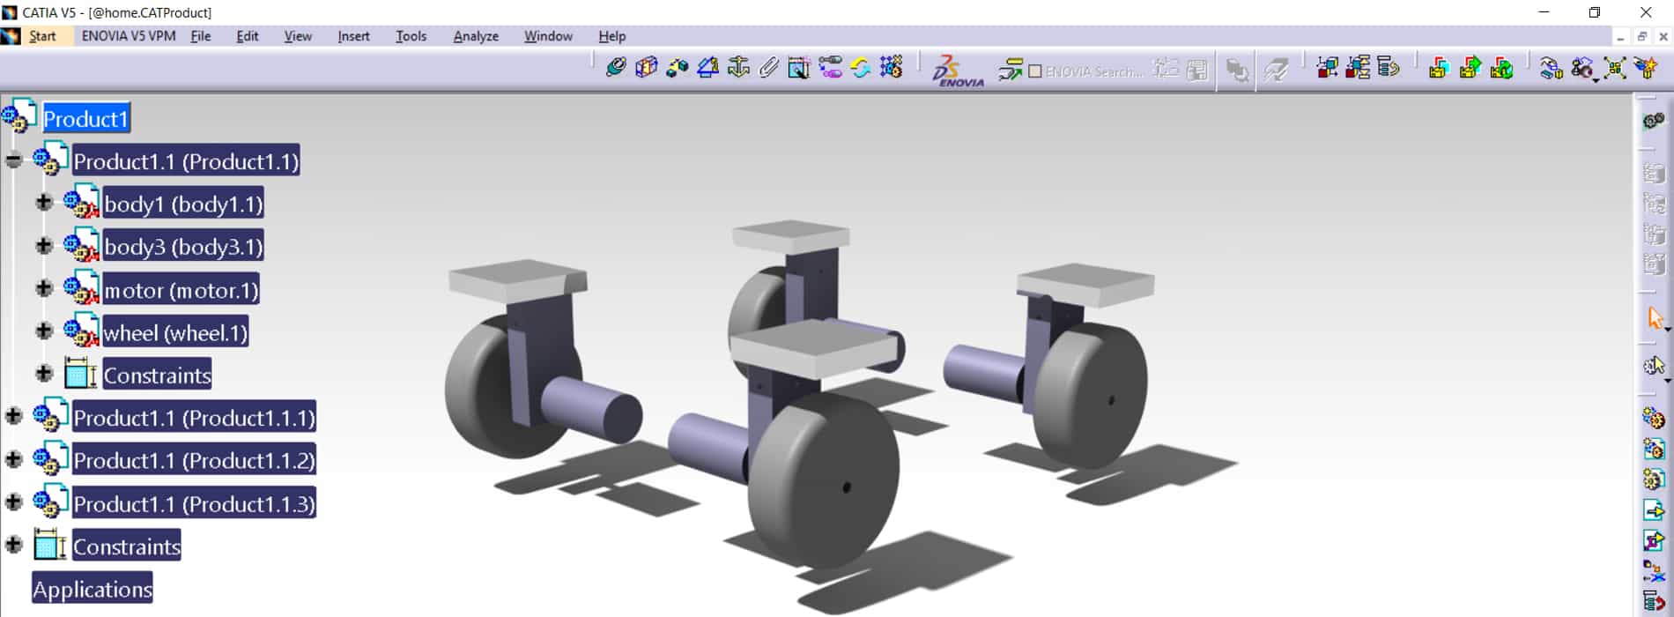This screenshot has height=617, width=1674.
Task: Select the orange arrow Select tool
Action: point(1655,318)
